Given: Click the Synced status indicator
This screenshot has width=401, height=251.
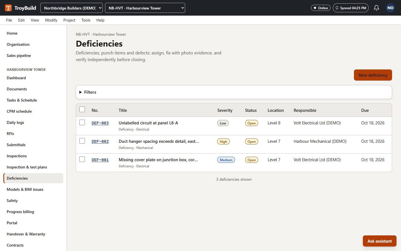Looking at the screenshot, I should coord(351,8).
